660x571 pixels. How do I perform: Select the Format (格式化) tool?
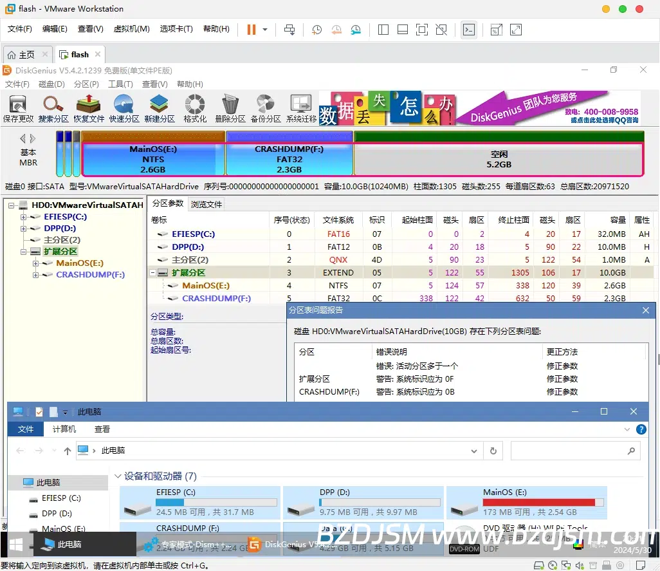click(195, 109)
